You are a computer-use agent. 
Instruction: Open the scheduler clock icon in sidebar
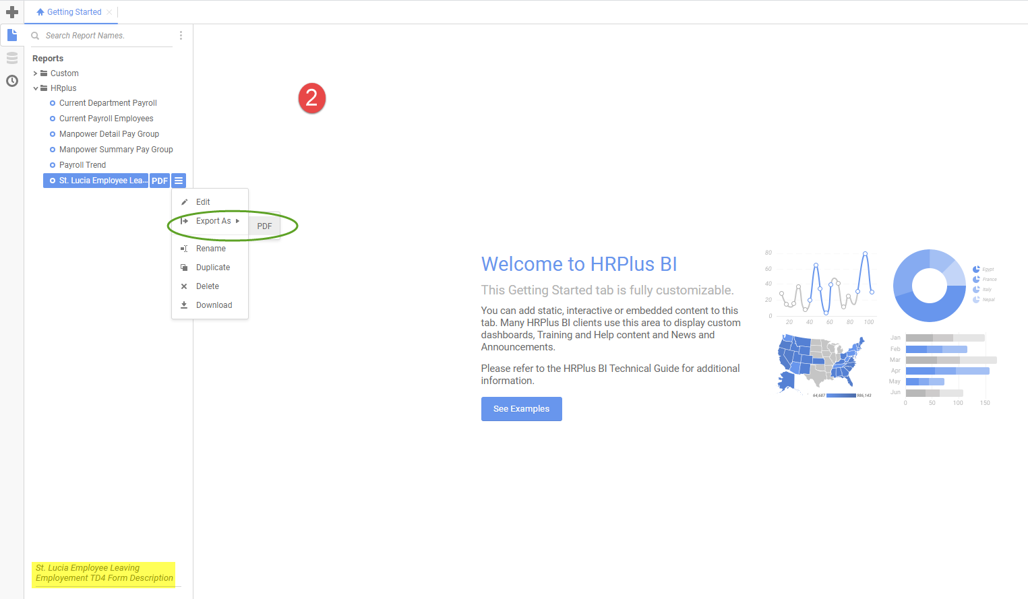pos(12,81)
